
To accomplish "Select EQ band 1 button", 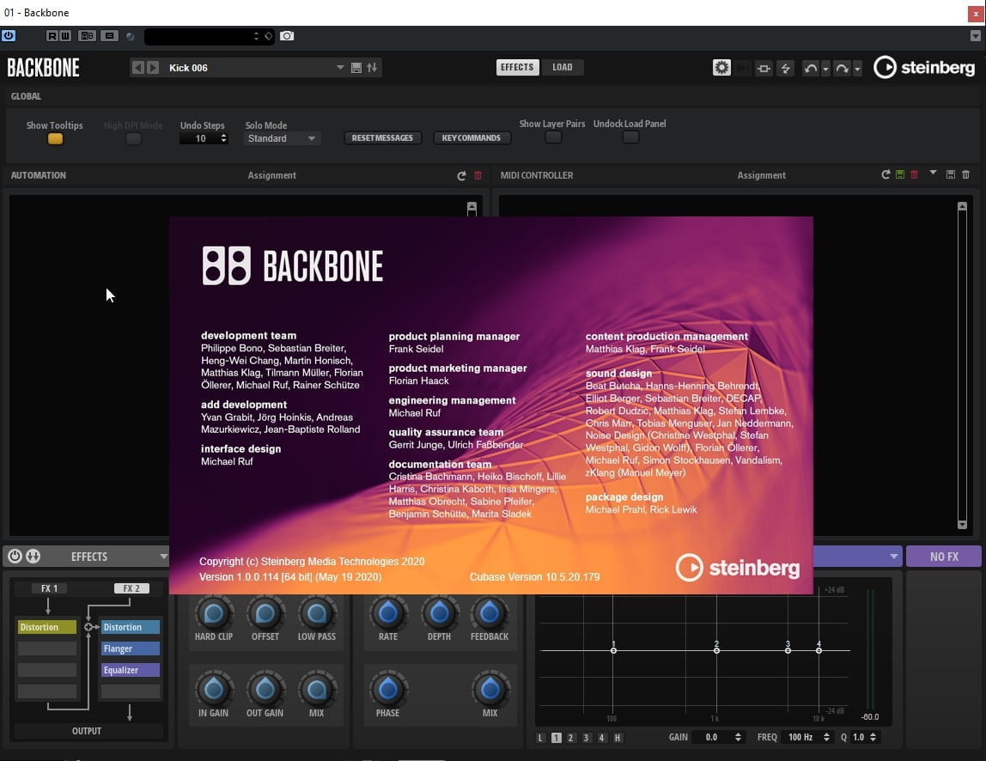I will (557, 738).
